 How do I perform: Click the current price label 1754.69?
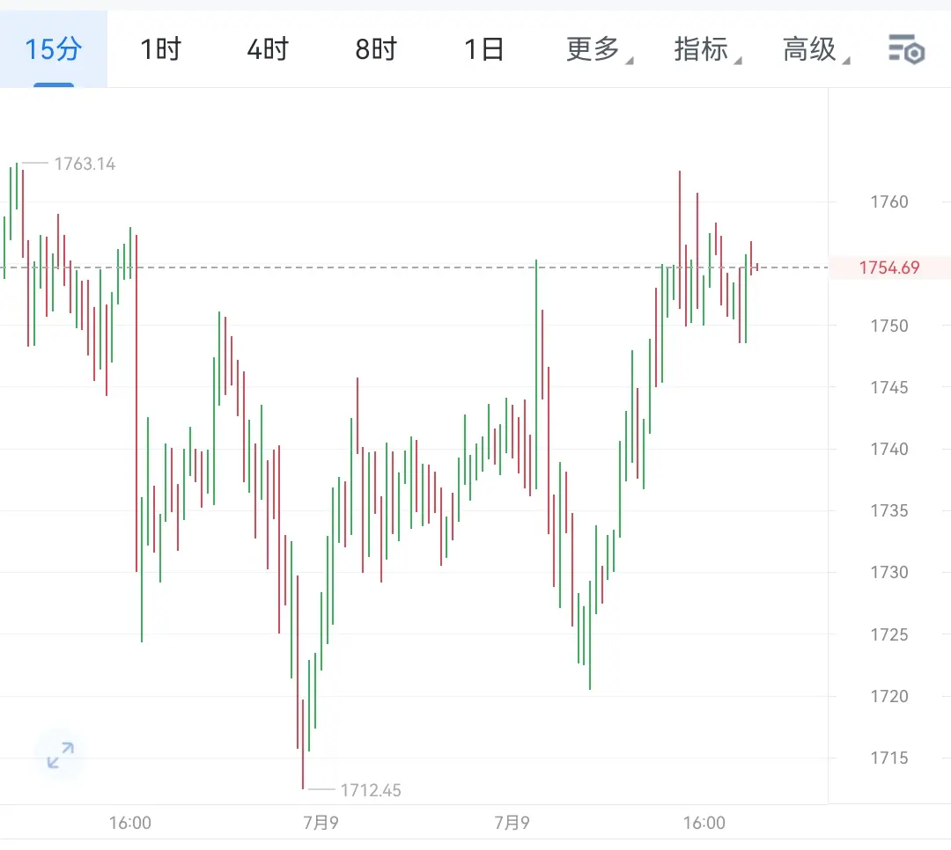tap(889, 267)
